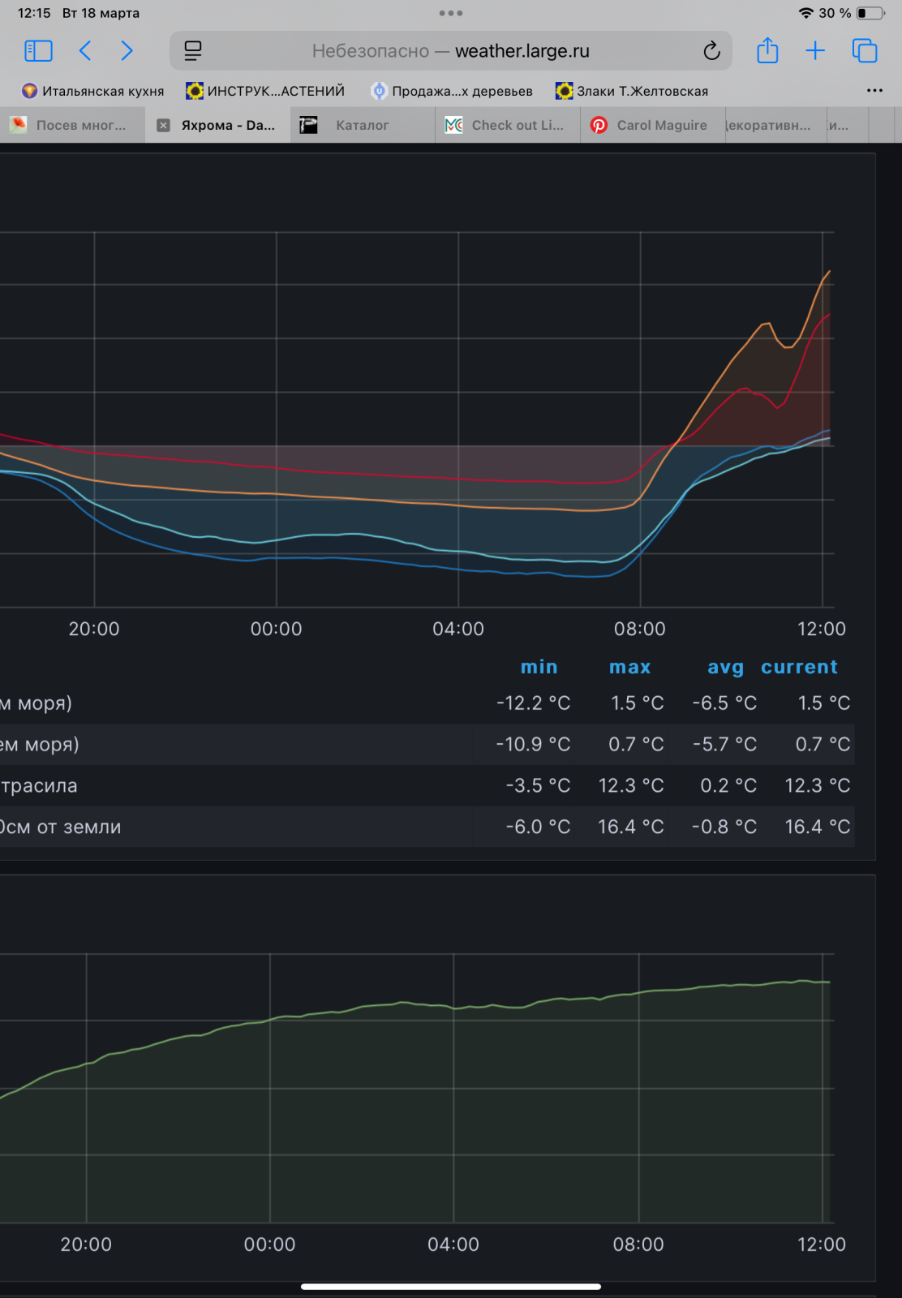The width and height of the screenshot is (902, 1298).
Task: Show the tab overview
Action: 865,51
